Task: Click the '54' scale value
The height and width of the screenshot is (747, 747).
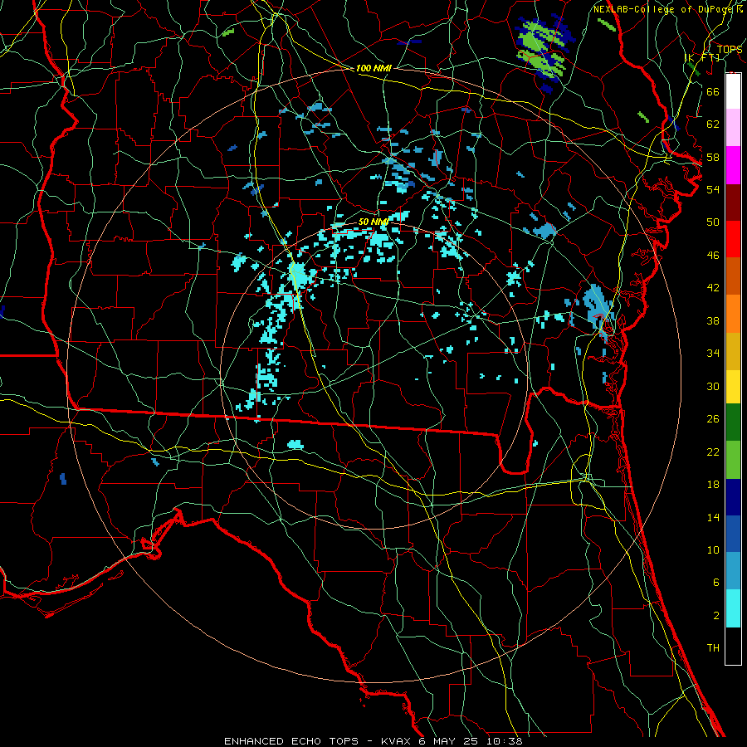Action: 713,189
